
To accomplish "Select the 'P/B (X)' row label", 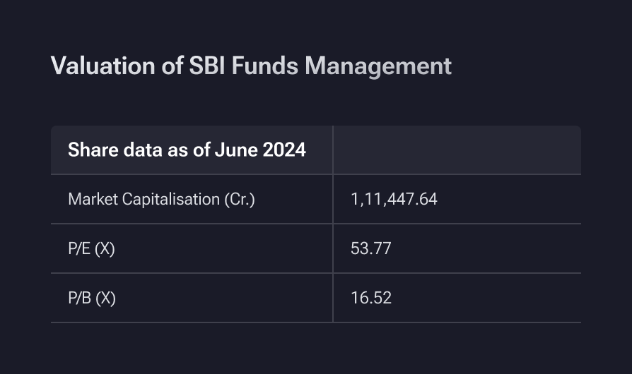I will click(92, 298).
